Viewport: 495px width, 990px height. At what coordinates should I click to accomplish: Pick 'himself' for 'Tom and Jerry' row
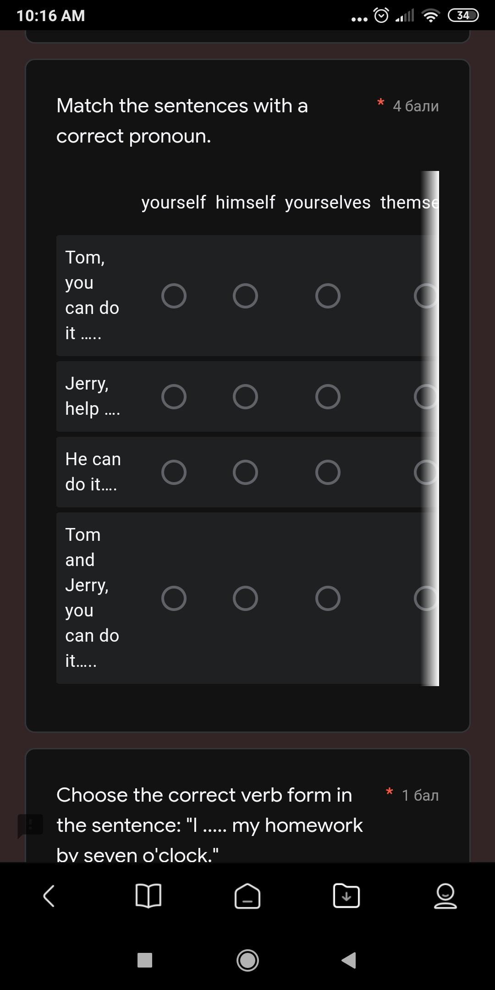point(245,598)
